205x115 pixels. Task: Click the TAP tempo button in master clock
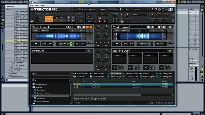click(x=60, y=21)
